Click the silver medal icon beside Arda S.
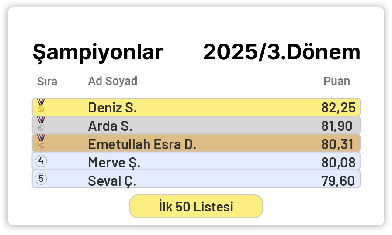Viewport: 392px width, 235px height. point(41,123)
